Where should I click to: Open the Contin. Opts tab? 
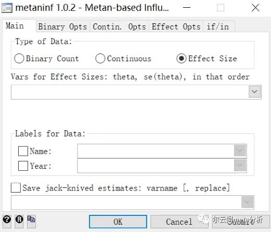[x=119, y=26]
